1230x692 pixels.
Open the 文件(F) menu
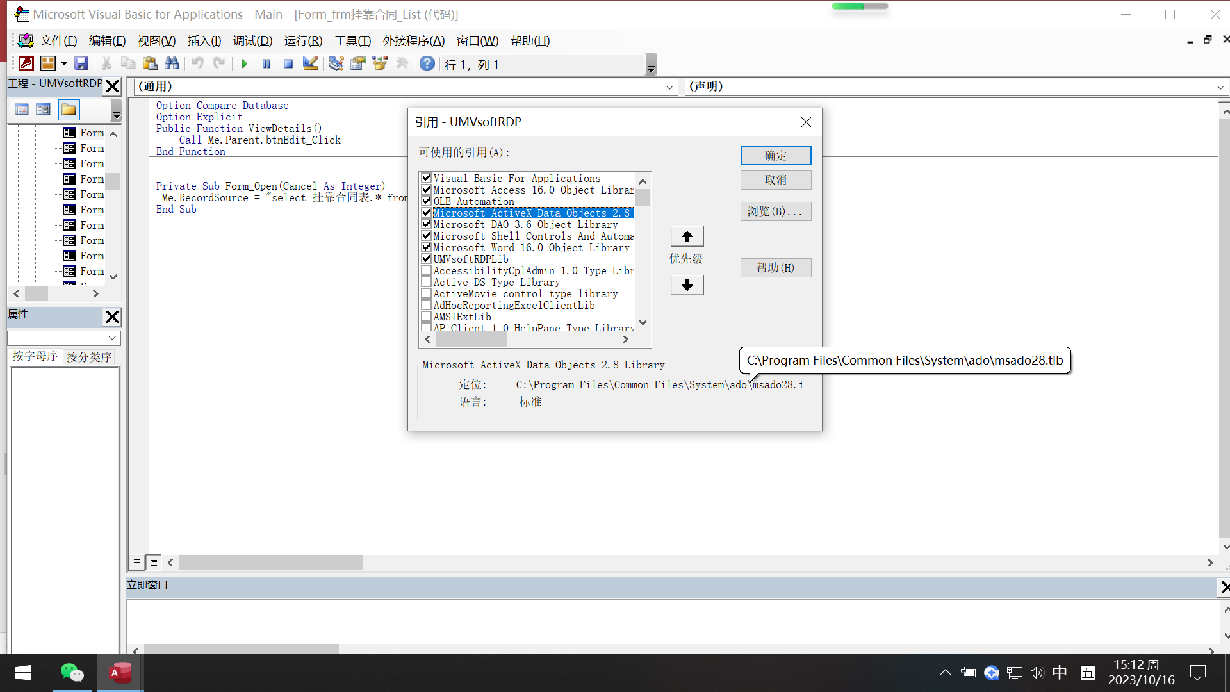[59, 41]
